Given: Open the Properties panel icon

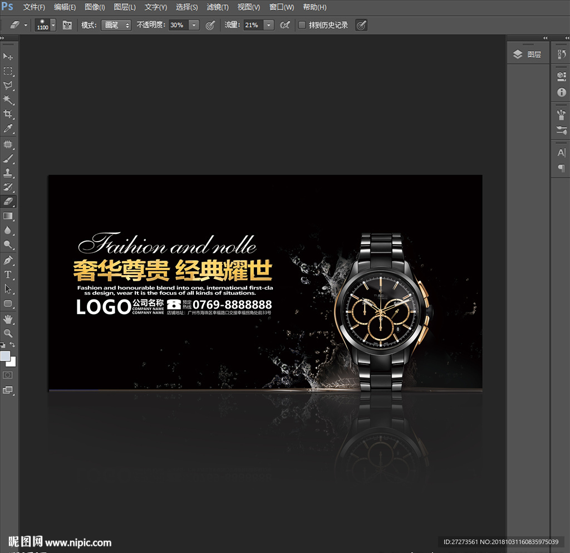Looking at the screenshot, I should coord(561,76).
